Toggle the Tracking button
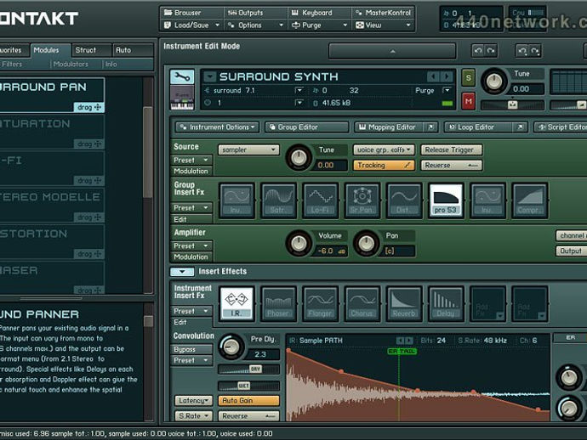The image size is (587, 440). (x=384, y=166)
